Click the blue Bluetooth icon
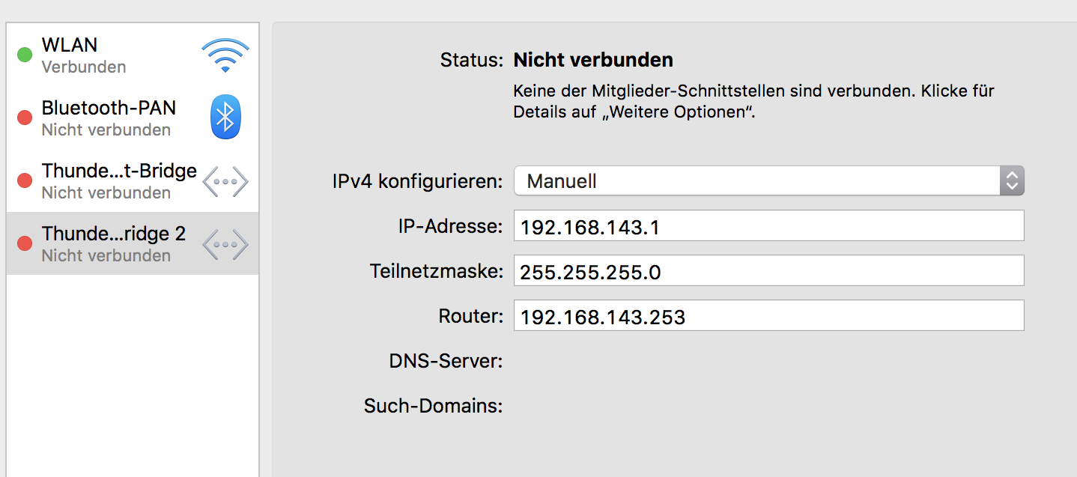1077x477 pixels. click(225, 118)
